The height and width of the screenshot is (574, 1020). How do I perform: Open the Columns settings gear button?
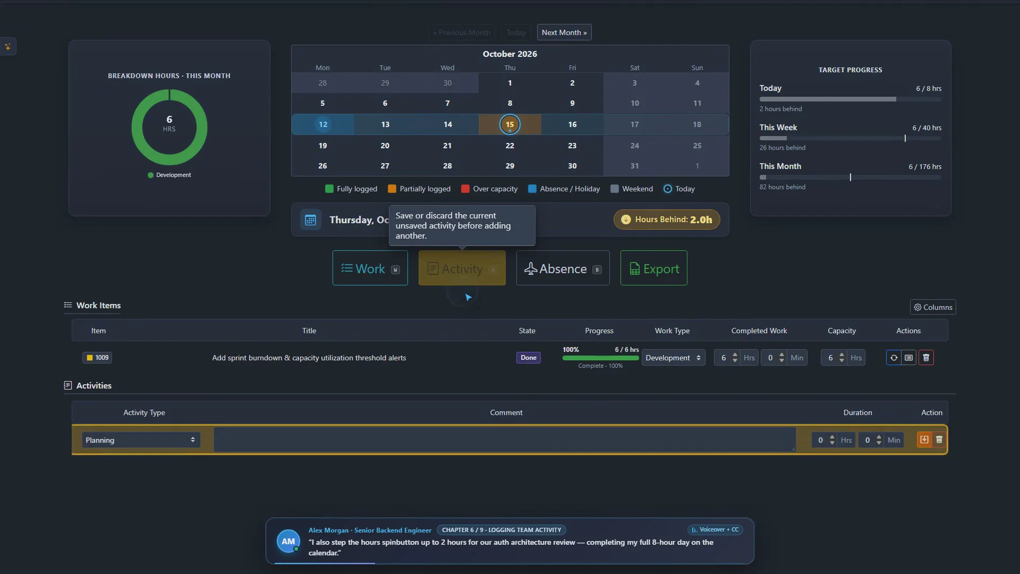[x=933, y=307]
